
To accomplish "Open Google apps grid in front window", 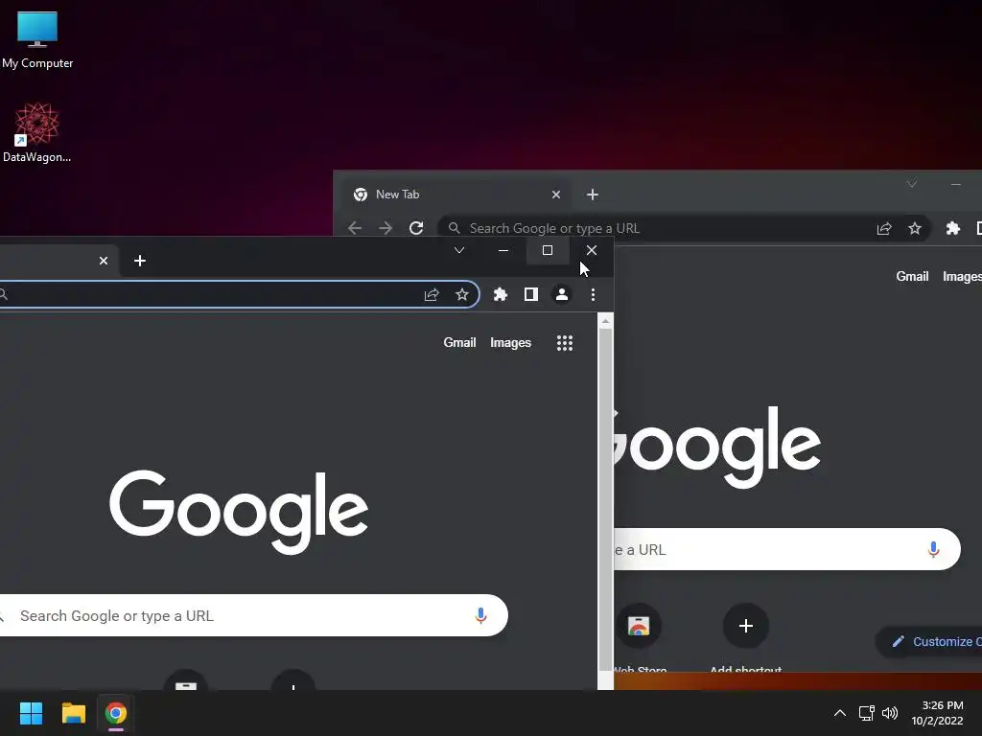I will click(565, 342).
